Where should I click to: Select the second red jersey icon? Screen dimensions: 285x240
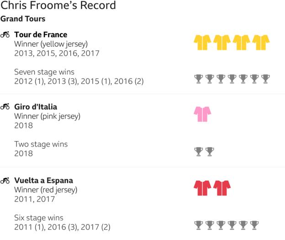tap(222, 188)
